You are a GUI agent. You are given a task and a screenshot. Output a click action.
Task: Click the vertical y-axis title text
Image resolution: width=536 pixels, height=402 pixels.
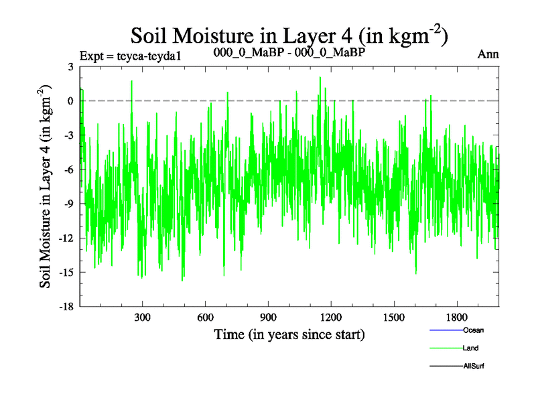click(x=46, y=187)
